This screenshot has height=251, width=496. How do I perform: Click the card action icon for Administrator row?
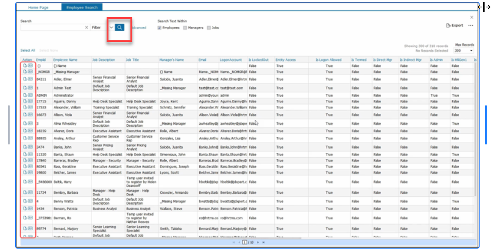pyautogui.click(x=30, y=96)
